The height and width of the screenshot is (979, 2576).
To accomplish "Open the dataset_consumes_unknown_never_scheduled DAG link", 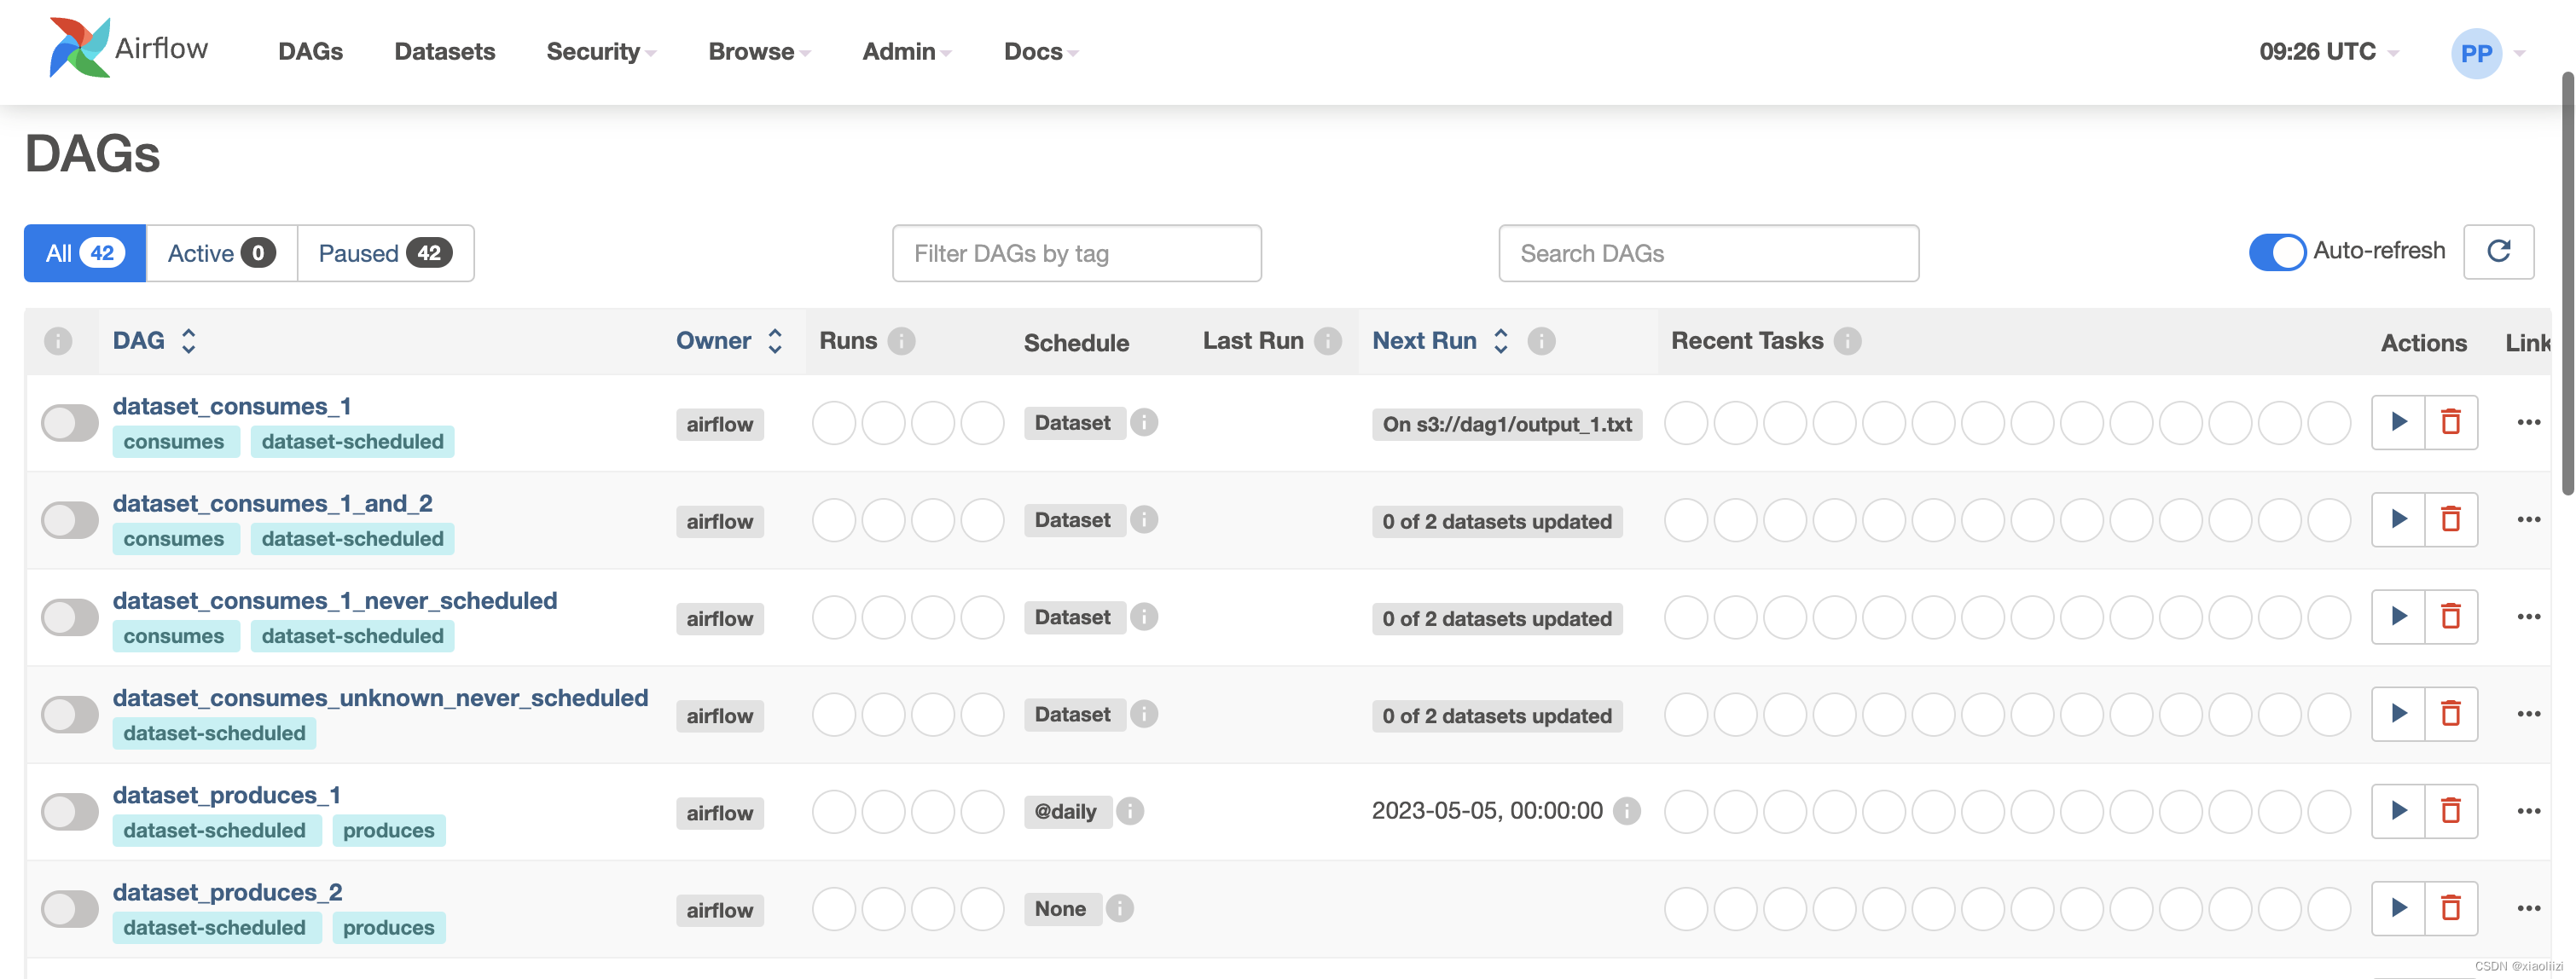I will (x=380, y=697).
